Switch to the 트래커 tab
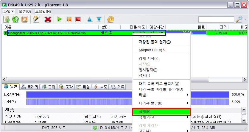 30,87
